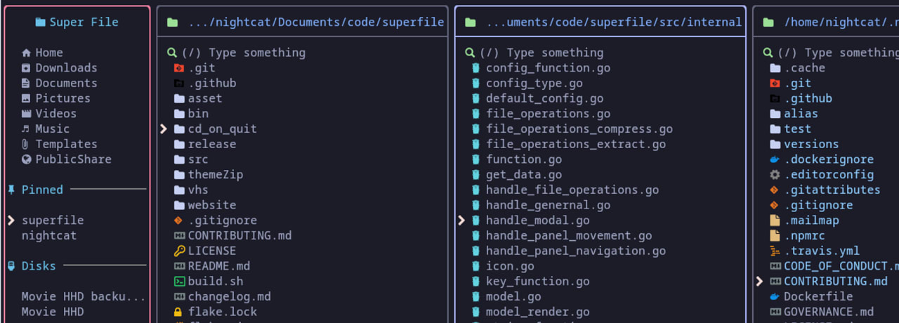Go to pinned superfile folder

(x=53, y=220)
